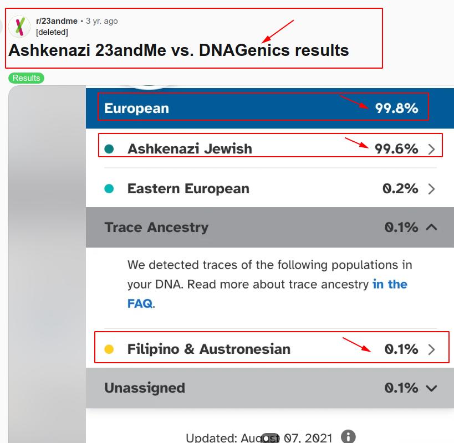Select the Filipino & Austronesian label
Image resolution: width=454 pixels, height=443 pixels.
point(208,349)
